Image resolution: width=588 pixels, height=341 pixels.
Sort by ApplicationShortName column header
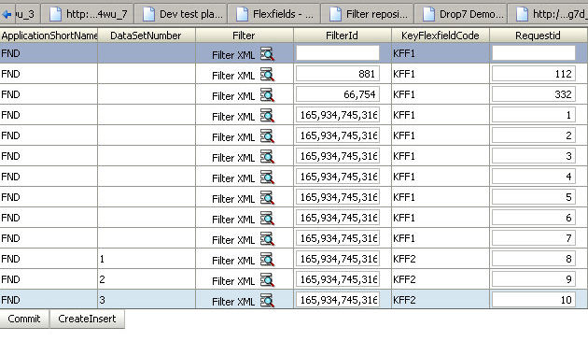[x=49, y=36]
